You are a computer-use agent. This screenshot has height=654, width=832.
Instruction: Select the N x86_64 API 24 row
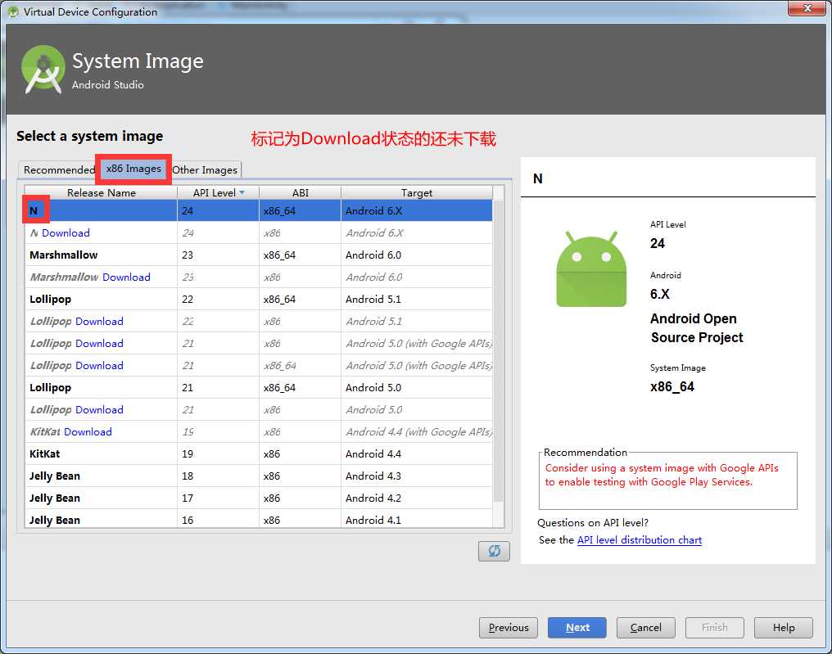pos(259,210)
